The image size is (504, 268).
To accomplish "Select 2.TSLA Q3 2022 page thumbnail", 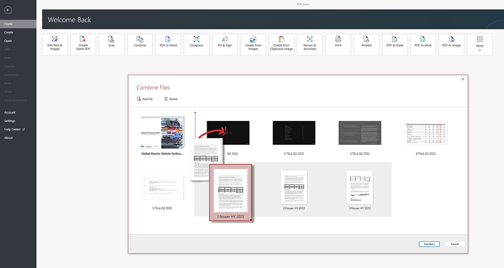I will click(x=294, y=133).
